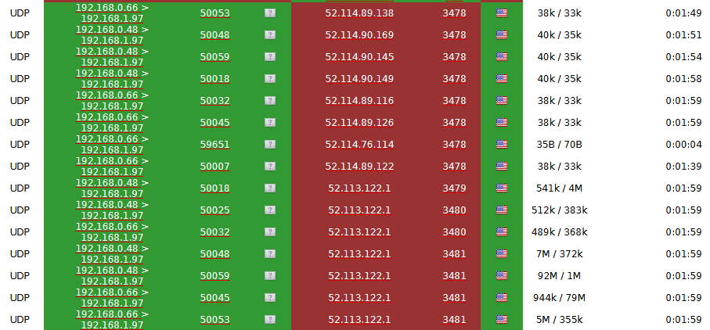Click source port 50053 in the 52.114.89.138 row
Screen dimensions: 710x330
215,13
